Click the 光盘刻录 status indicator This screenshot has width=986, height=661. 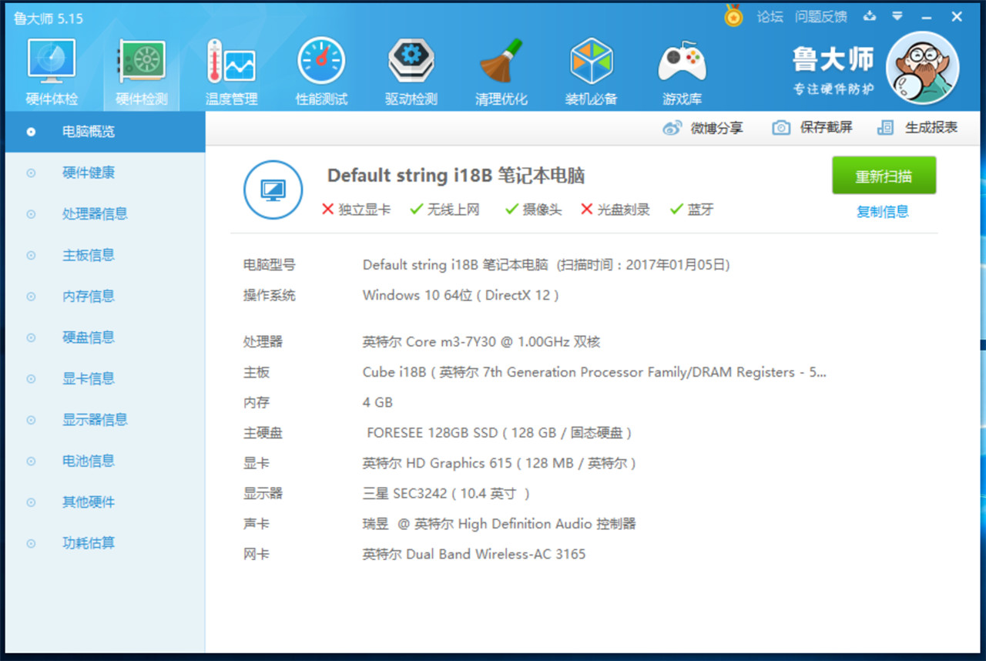coord(615,210)
